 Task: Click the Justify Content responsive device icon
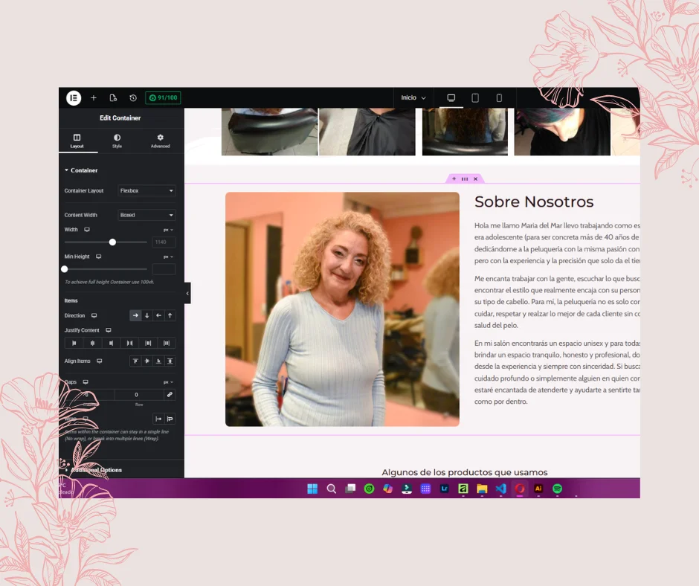[x=109, y=330]
